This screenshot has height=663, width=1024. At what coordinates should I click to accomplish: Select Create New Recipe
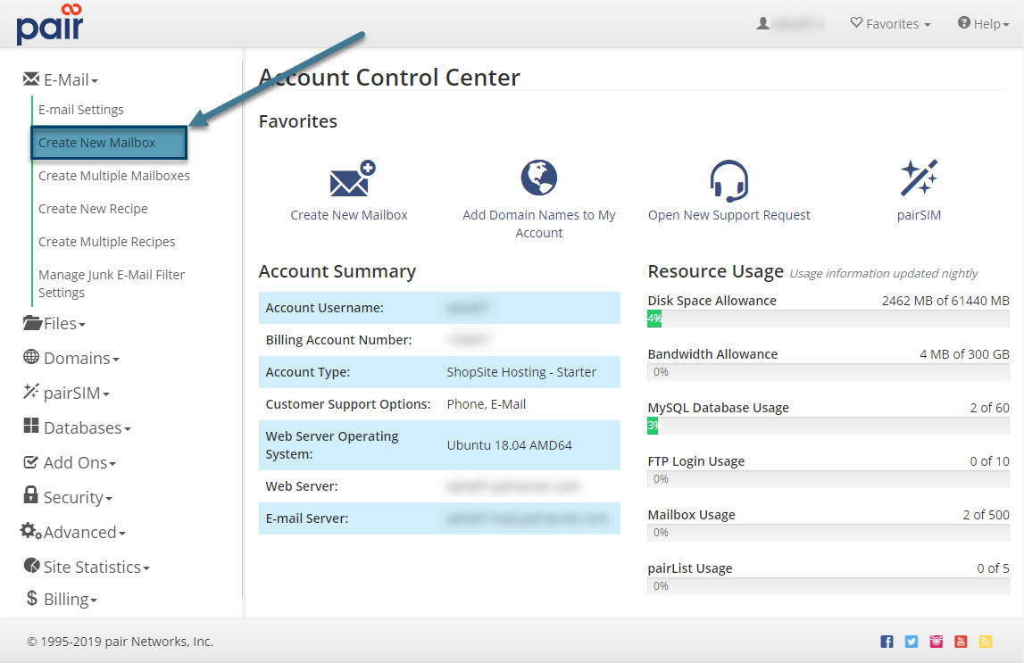point(93,209)
